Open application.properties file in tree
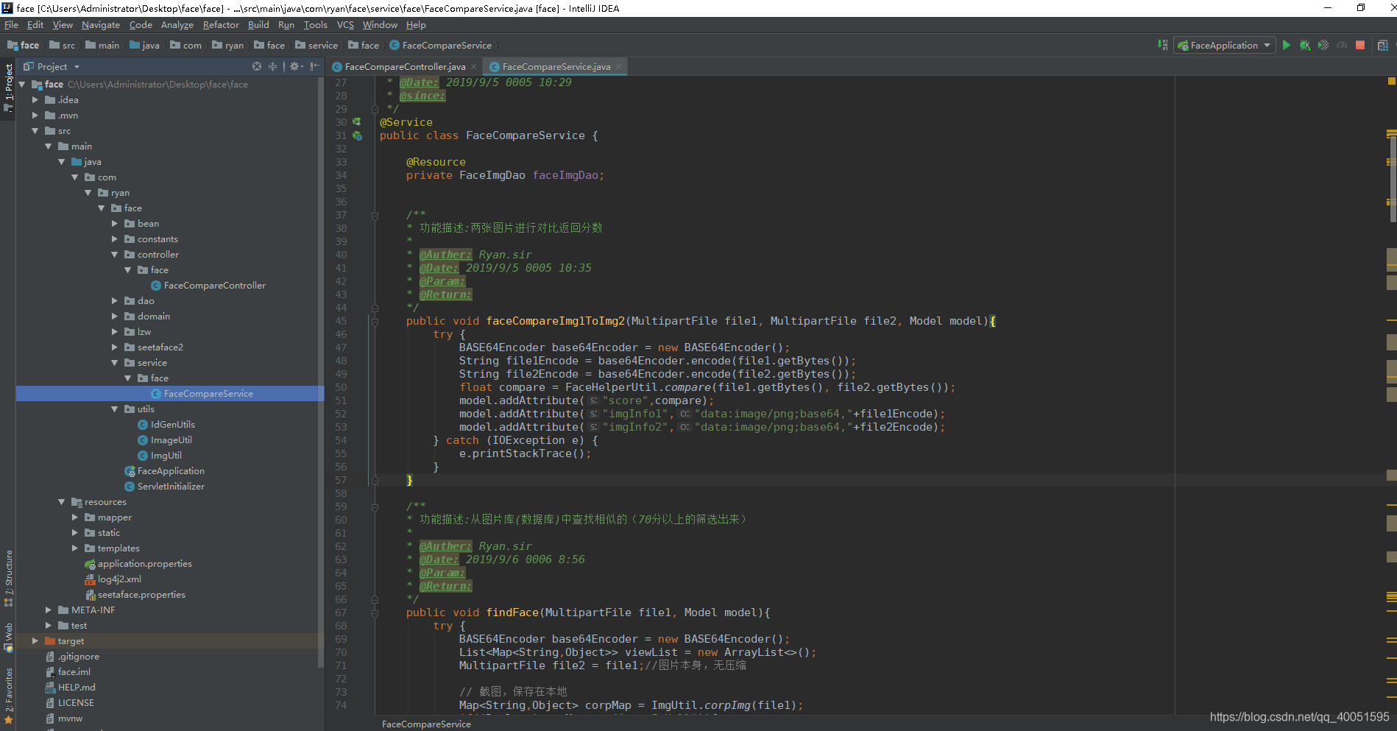 (144, 564)
